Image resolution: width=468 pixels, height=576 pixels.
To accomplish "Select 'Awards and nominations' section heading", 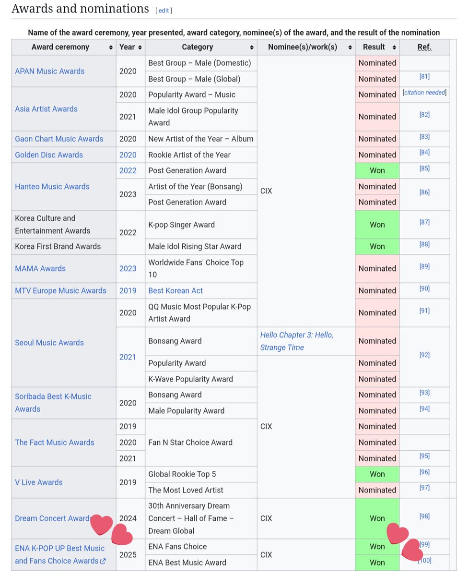I will tap(80, 9).
